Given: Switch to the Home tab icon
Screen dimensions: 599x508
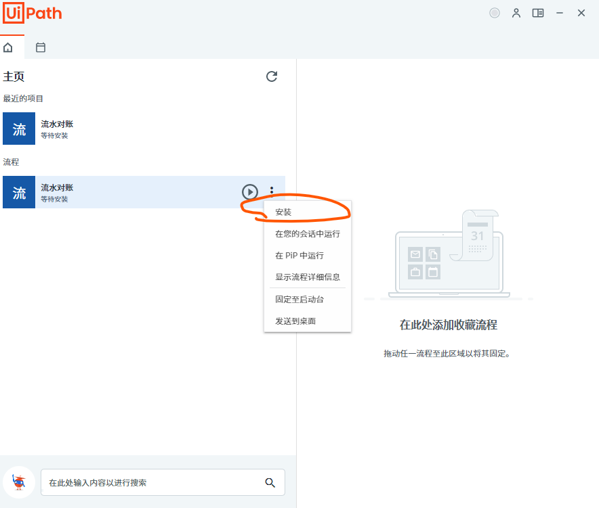Looking at the screenshot, I should coord(7,47).
